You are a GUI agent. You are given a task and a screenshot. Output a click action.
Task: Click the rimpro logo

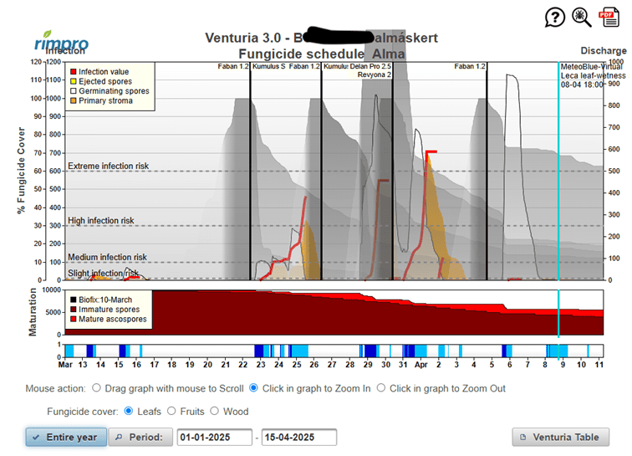pos(62,43)
